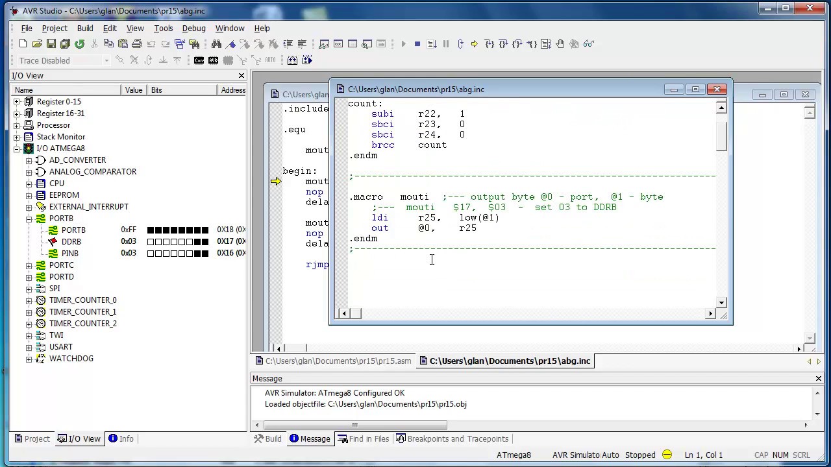Screen dimensions: 831x467
Task: Toggle breakpoint with the hand icon
Action: coord(560,43)
